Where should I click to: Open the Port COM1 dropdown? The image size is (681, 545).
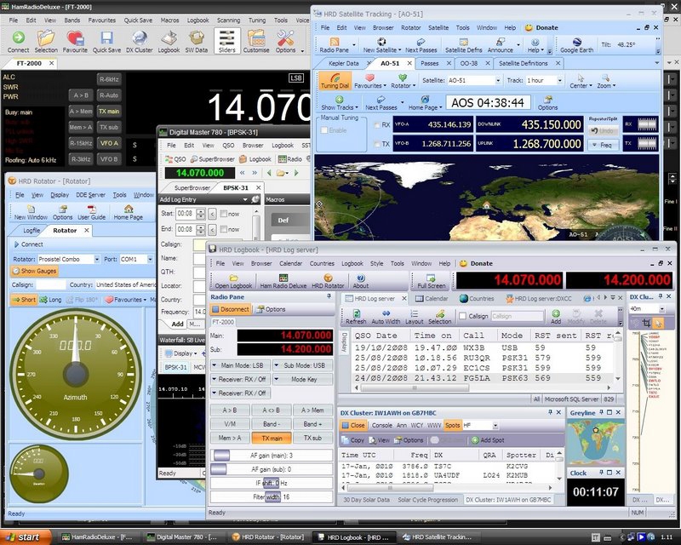click(150, 259)
